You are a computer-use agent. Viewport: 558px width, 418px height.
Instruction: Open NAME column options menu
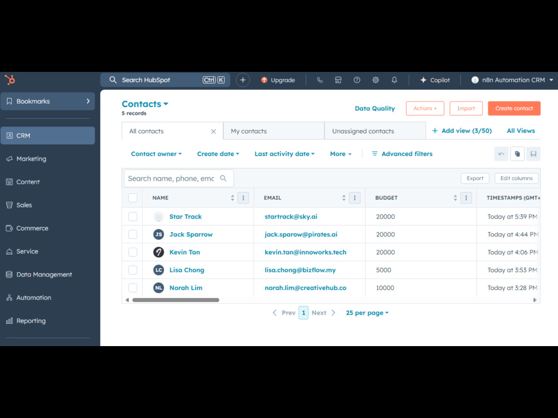pos(243,198)
